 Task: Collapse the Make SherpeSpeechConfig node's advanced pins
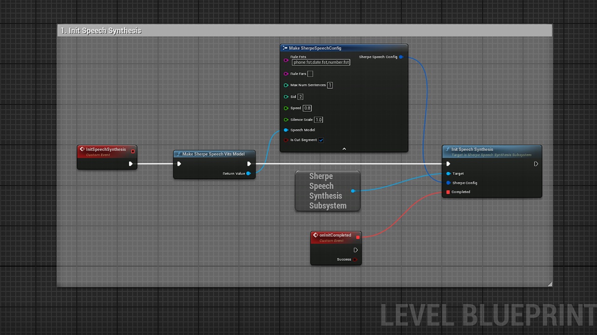tap(344, 149)
